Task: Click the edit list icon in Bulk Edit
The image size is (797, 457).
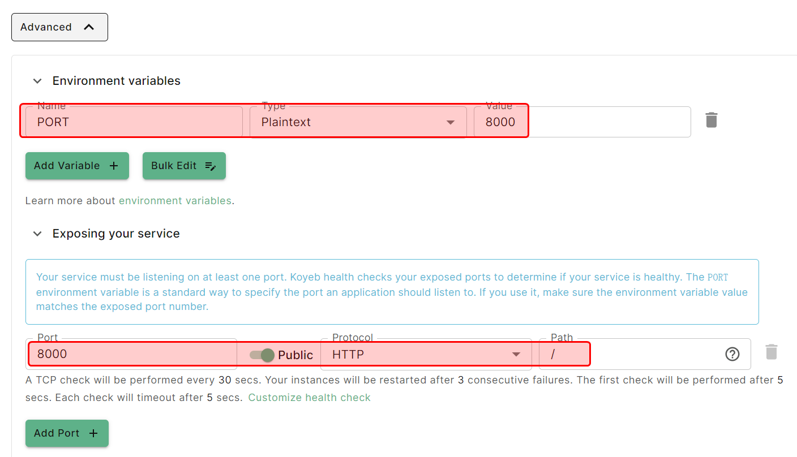Action: point(210,166)
